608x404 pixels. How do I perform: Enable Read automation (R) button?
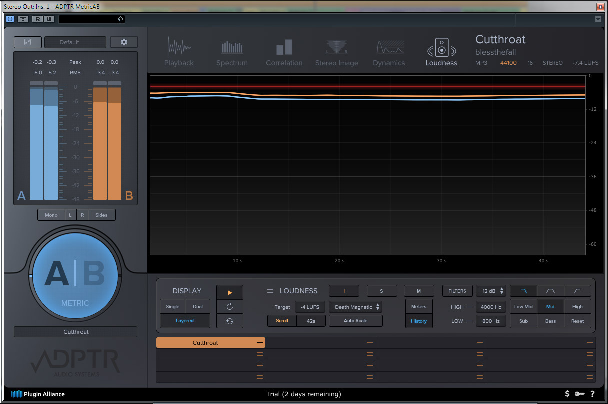[x=38, y=19]
